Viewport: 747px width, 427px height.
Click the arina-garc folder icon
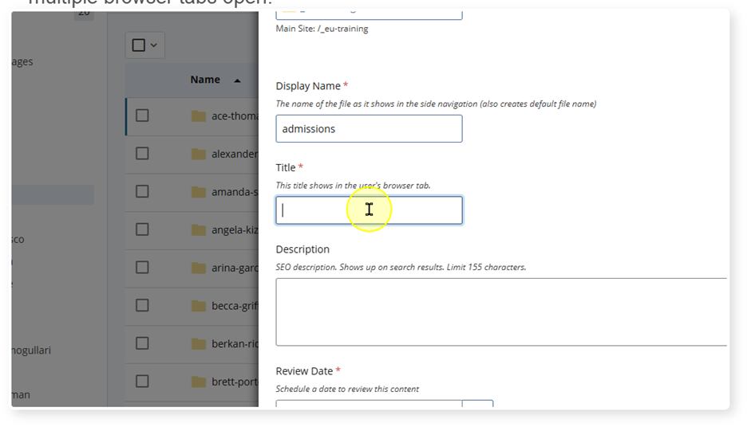tap(199, 268)
